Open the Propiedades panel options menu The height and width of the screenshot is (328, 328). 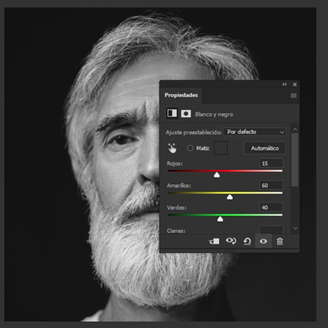tap(294, 96)
